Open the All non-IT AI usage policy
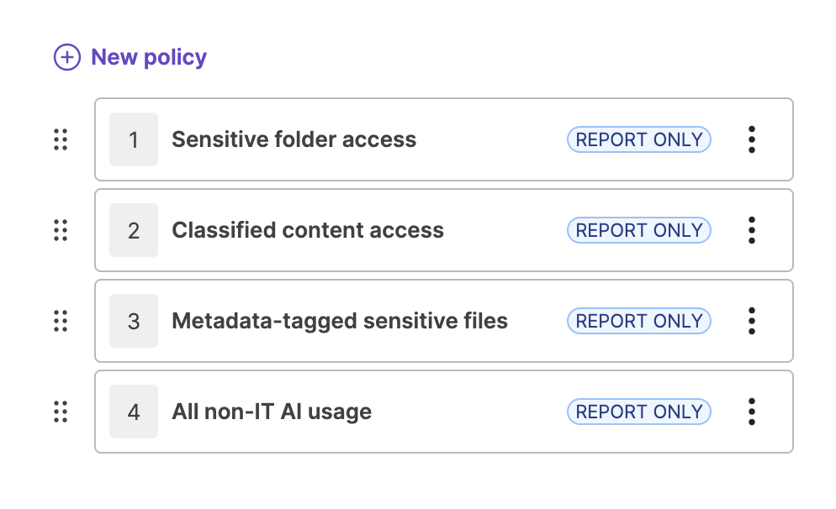This screenshot has height=509, width=836. [x=271, y=412]
